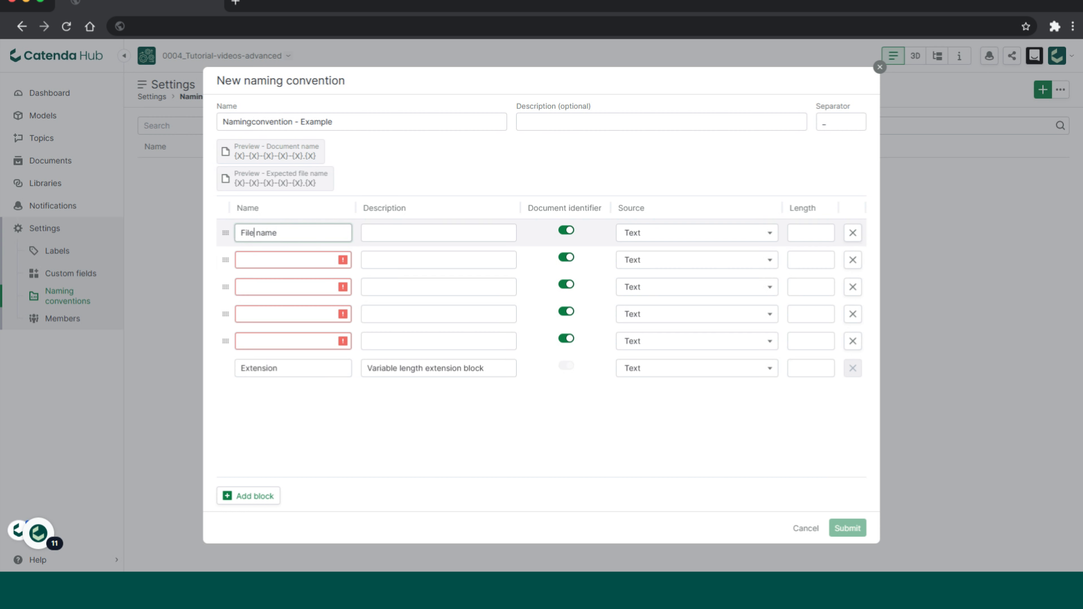Click the empty name field in second row

point(293,260)
